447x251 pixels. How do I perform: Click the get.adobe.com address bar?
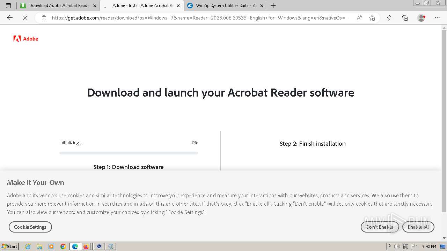[x=200, y=18]
